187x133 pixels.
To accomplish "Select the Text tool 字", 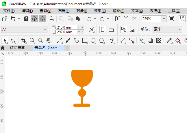I will point(112,41).
